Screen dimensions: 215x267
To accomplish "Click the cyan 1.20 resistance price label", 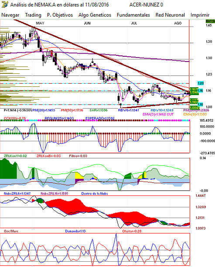I will coord(200,83).
